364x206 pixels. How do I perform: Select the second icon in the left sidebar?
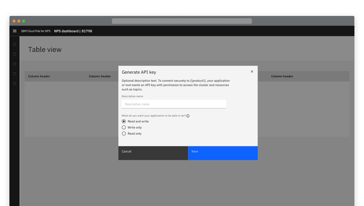coord(14,54)
